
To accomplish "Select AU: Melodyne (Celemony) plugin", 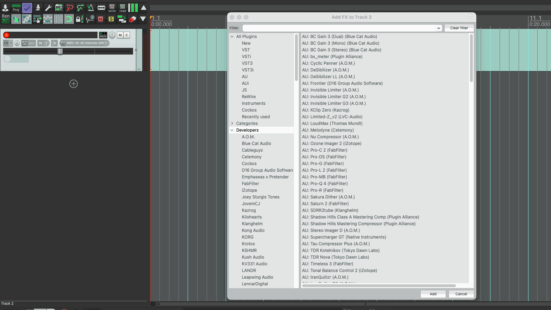I will [328, 130].
